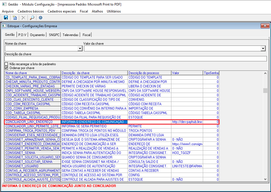Screen dimensions: 271x192
Task: Click the New record toolbar icon
Action: pos(15,18)
